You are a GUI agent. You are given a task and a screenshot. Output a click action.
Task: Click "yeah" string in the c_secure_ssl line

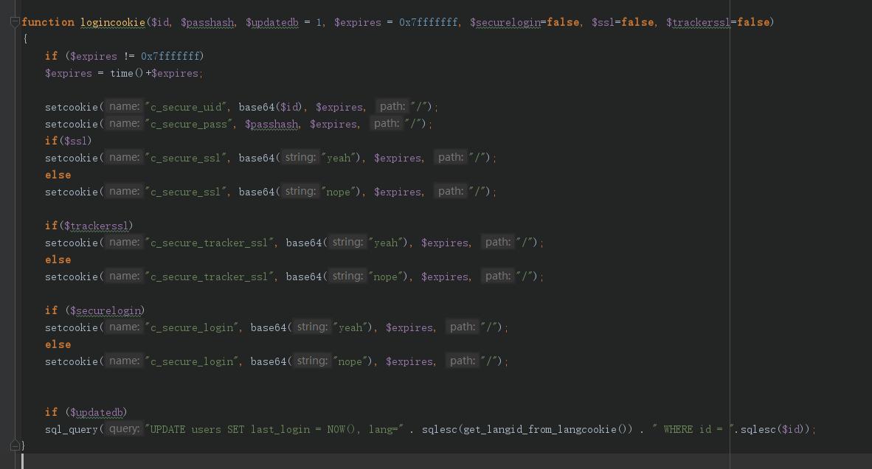pos(339,158)
